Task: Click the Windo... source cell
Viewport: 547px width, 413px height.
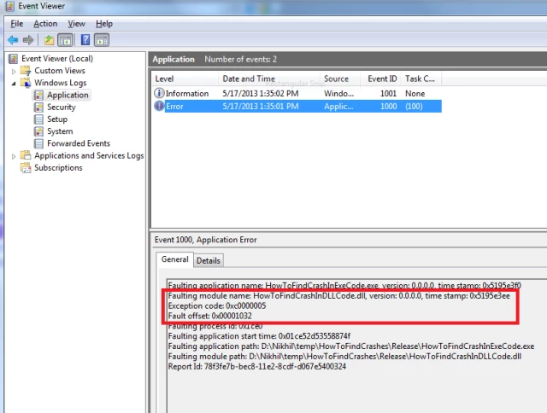Action: click(x=338, y=93)
